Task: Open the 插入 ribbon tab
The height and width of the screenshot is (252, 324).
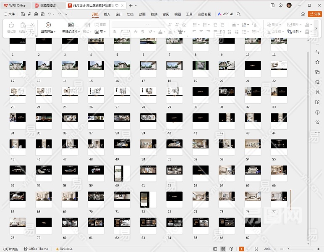Action: click(x=107, y=14)
